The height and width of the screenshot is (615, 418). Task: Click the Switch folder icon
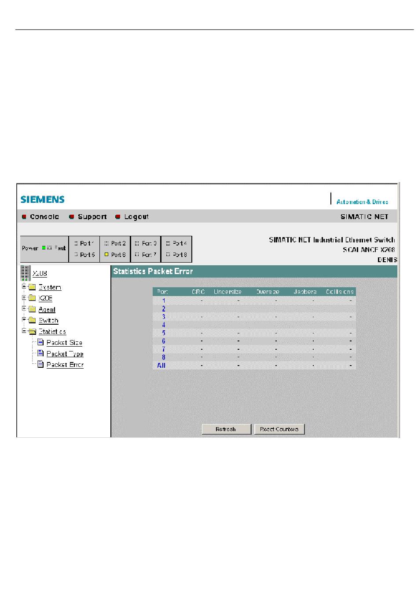click(x=32, y=320)
